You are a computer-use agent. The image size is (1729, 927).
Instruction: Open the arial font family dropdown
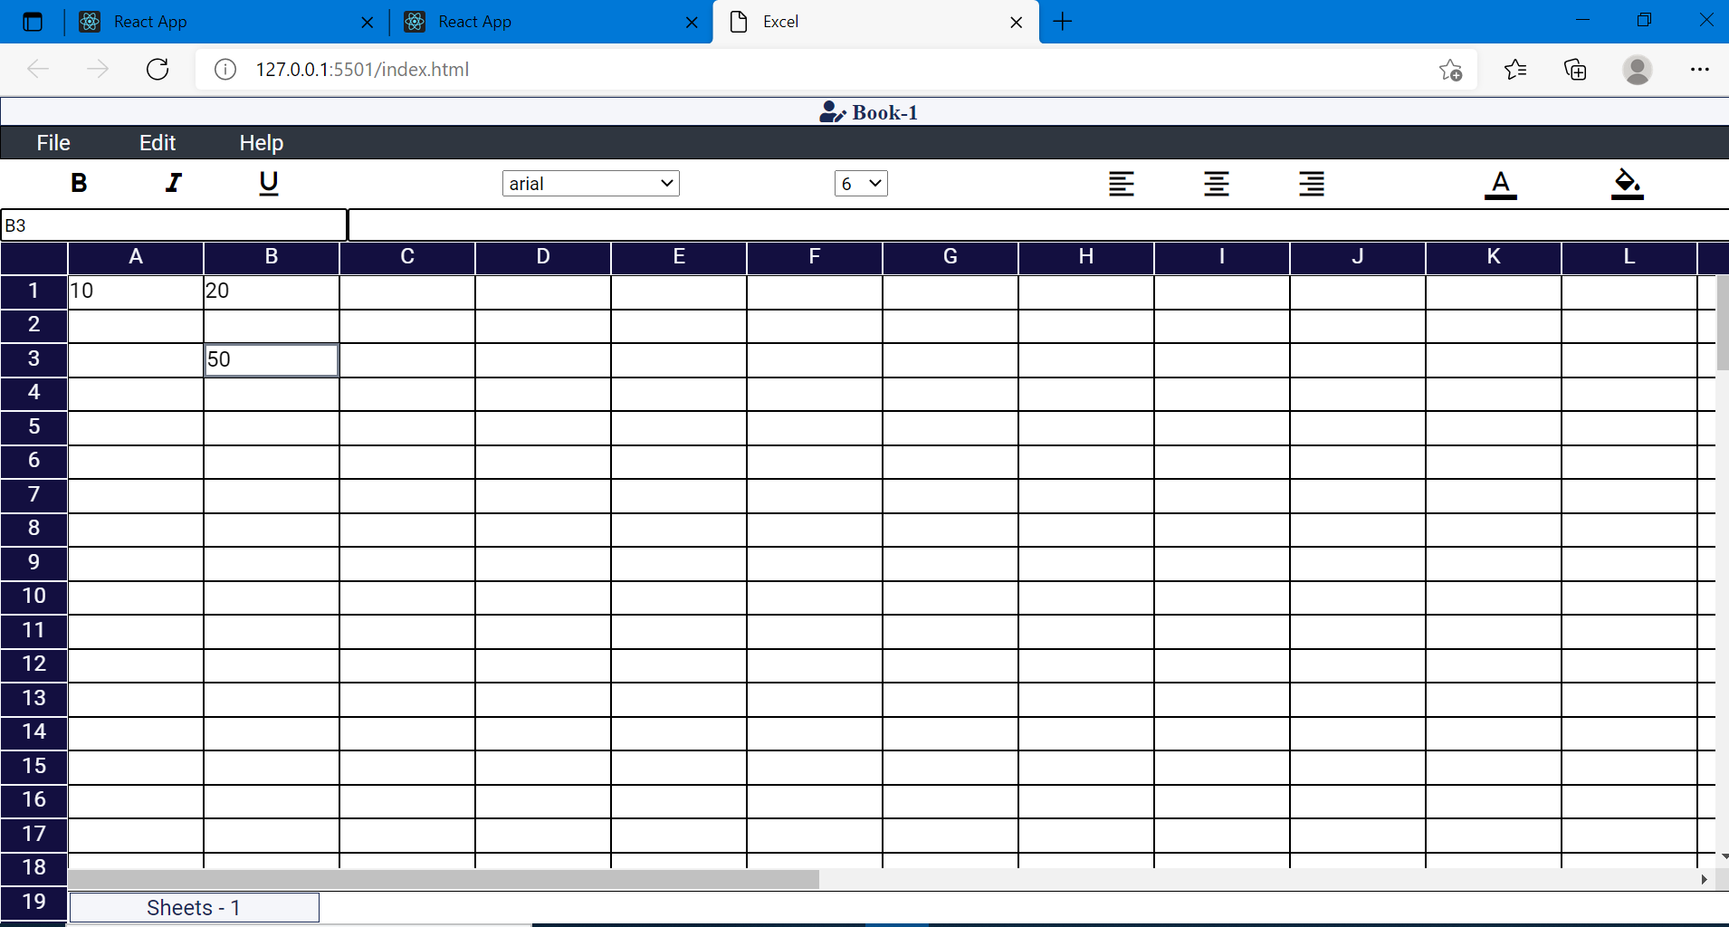[x=589, y=183]
